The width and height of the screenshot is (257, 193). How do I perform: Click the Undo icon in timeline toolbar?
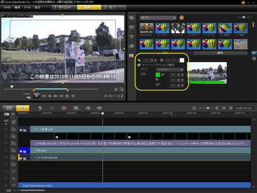tap(40, 108)
